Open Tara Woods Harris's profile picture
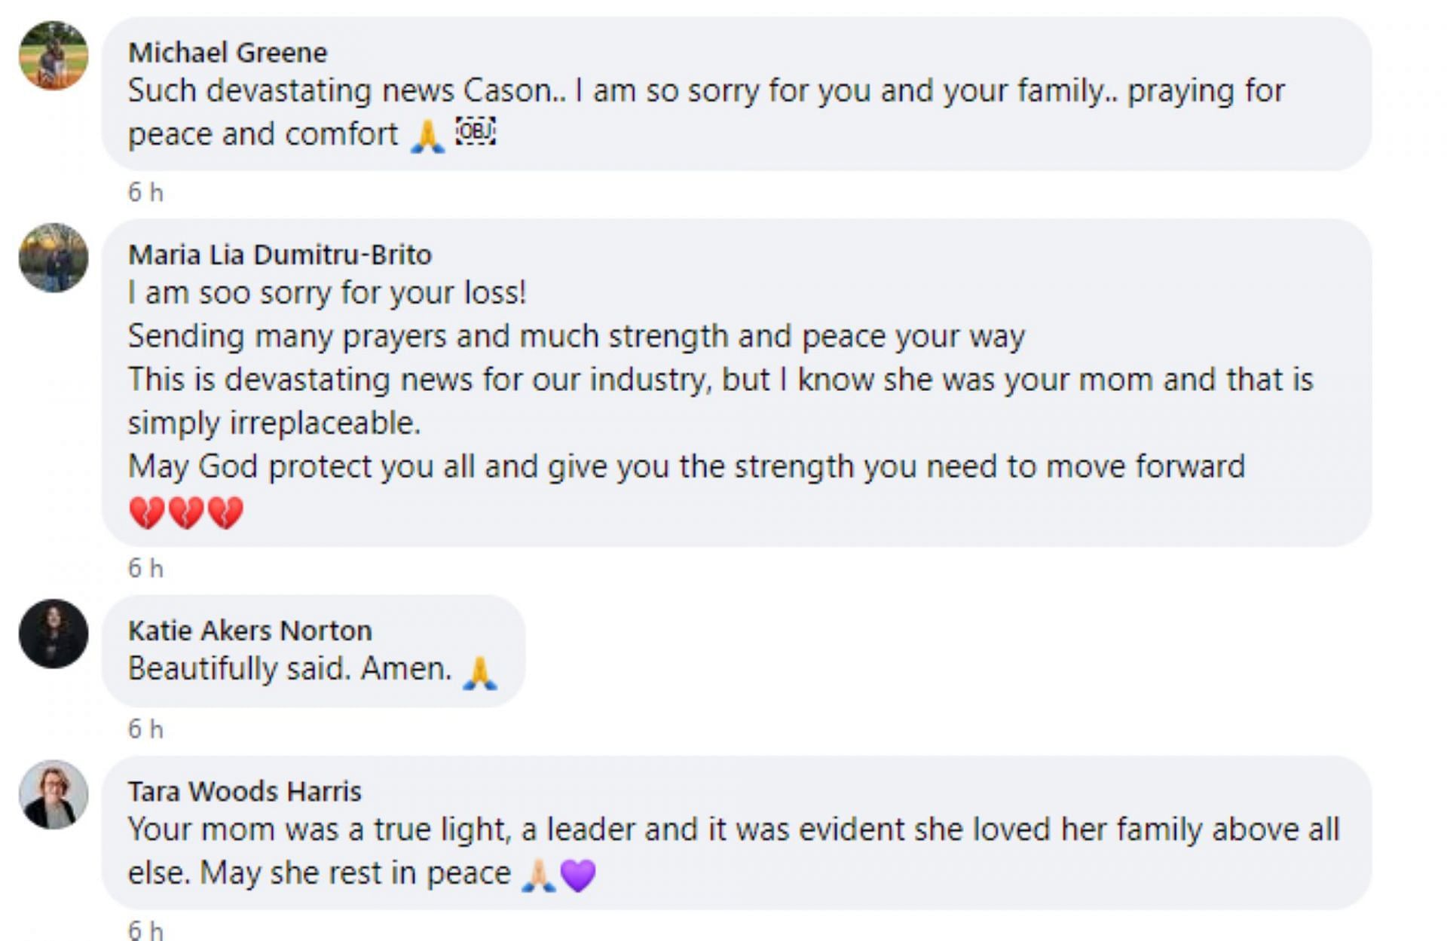 pyautogui.click(x=54, y=795)
